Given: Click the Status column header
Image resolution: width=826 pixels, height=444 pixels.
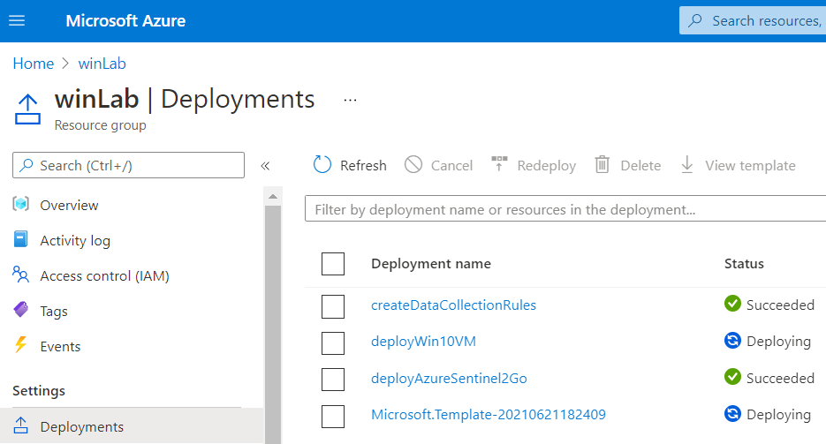Looking at the screenshot, I should click(744, 264).
